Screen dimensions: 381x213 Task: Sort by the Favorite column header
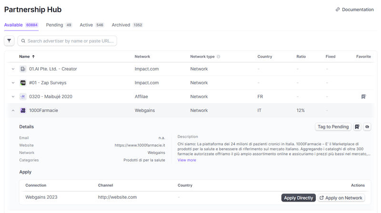tap(363, 57)
